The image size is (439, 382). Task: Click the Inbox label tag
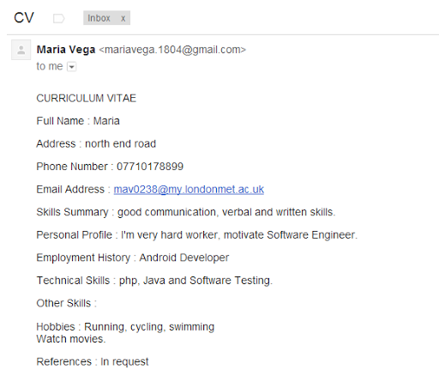tap(99, 18)
